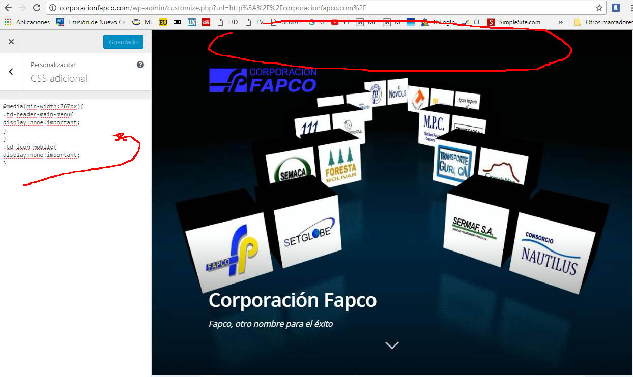633x377 pixels.
Task: Click the CSS adicional heading
Action: tap(59, 78)
